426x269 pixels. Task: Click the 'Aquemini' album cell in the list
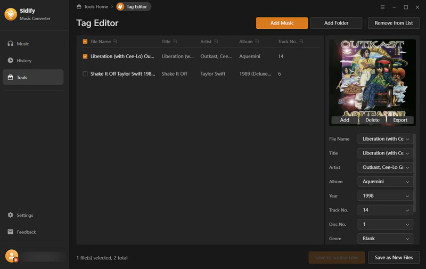[x=250, y=56]
